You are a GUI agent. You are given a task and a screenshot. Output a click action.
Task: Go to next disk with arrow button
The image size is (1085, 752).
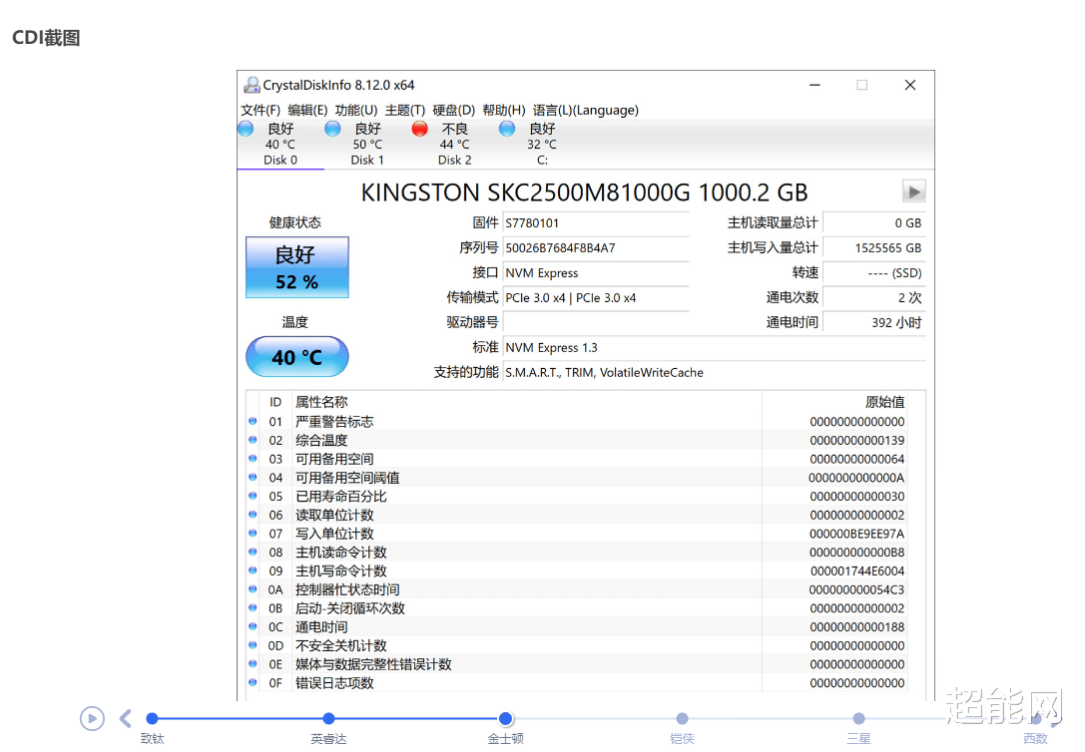(914, 191)
